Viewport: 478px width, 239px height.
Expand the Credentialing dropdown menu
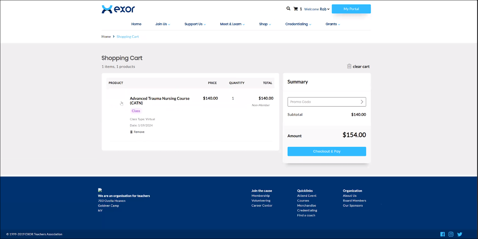click(298, 24)
